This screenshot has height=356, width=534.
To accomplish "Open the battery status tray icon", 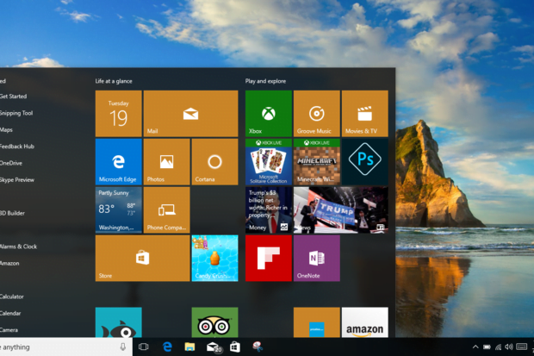I will pos(487,347).
